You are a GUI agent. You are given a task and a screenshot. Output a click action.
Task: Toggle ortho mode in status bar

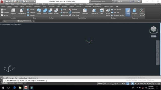[x=113, y=83]
